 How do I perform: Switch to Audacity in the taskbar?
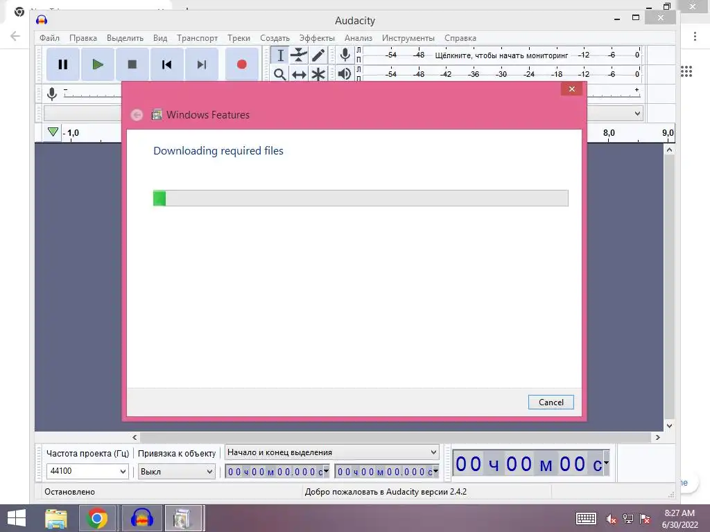pyautogui.click(x=141, y=518)
